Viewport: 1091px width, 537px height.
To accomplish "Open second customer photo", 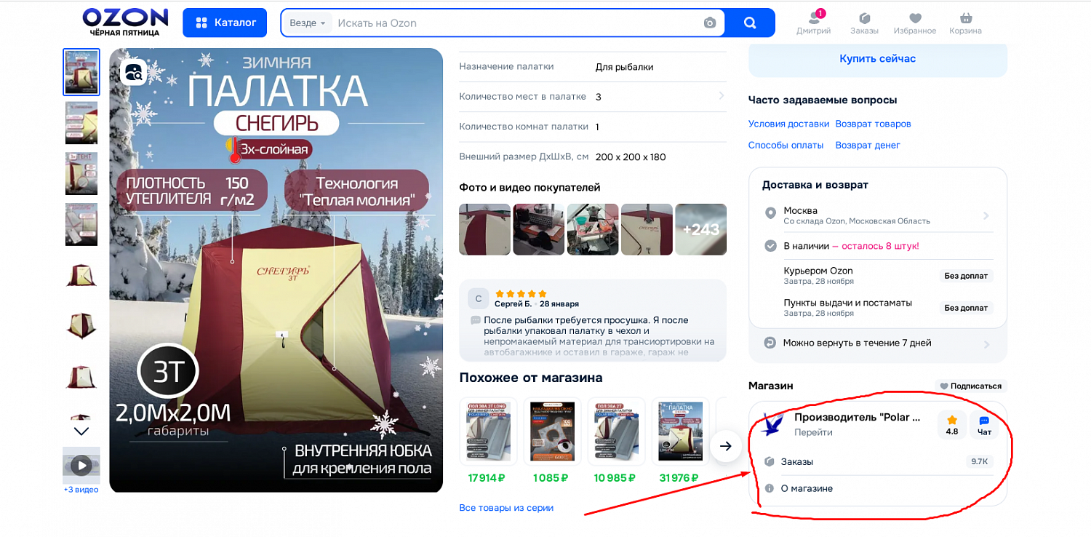I will 539,229.
